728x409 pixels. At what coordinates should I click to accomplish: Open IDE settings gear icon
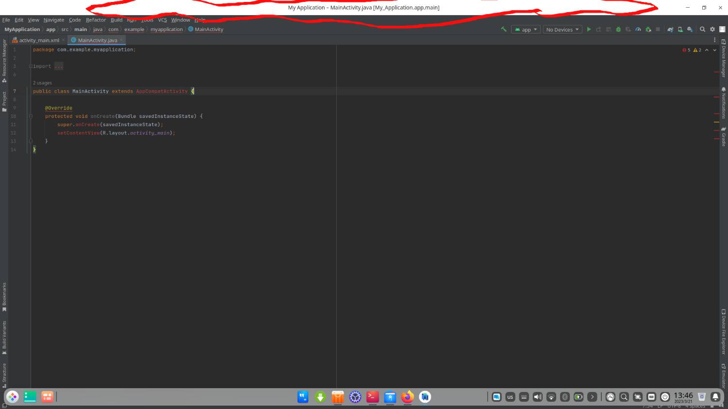pos(712,29)
